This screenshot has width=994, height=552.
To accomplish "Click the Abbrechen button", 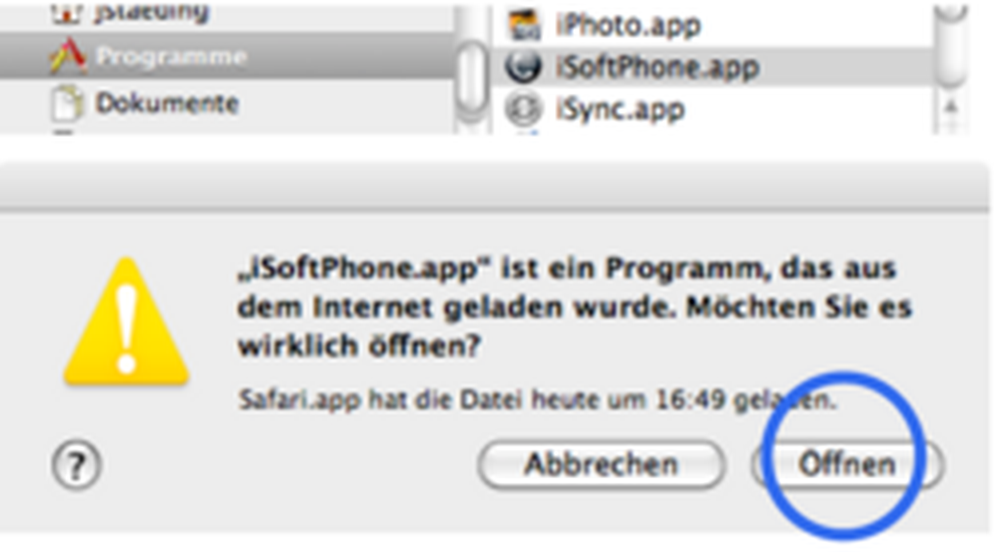I will click(x=600, y=465).
